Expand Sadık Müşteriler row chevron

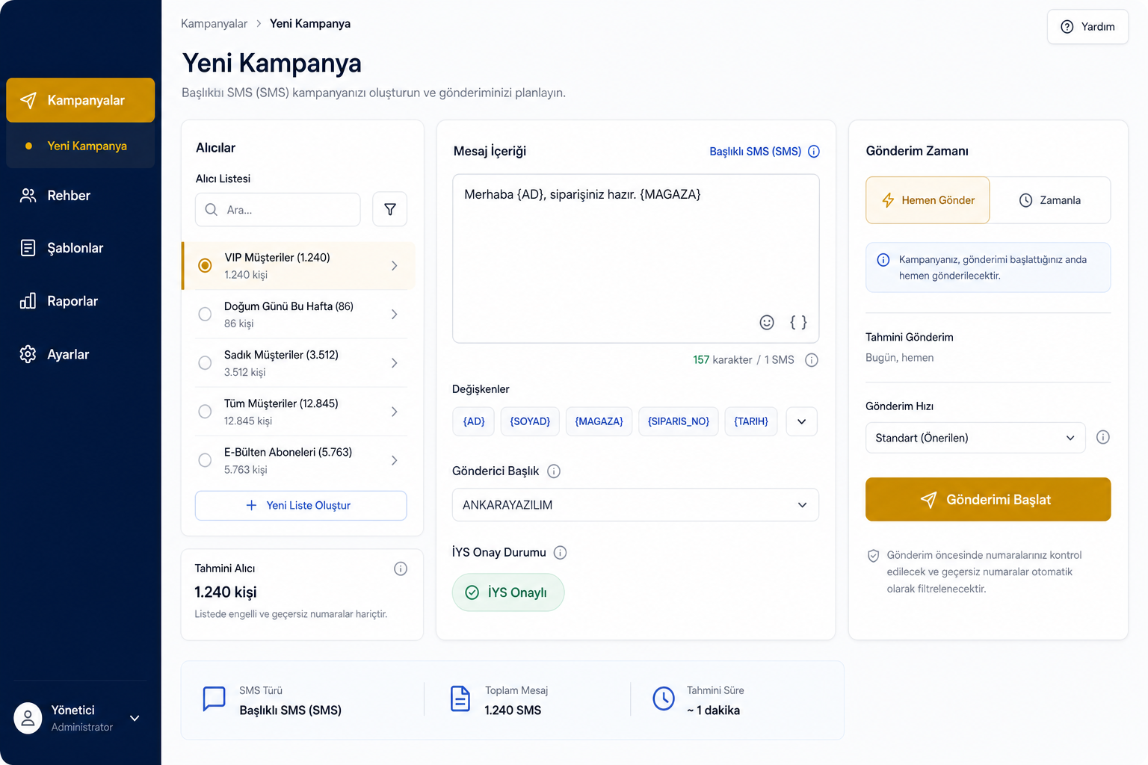pos(394,363)
